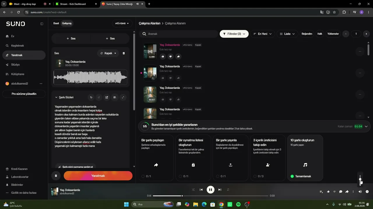373x209 pixels.
Task: Switch to Gelişmiş creation mode
Action: coord(67,23)
